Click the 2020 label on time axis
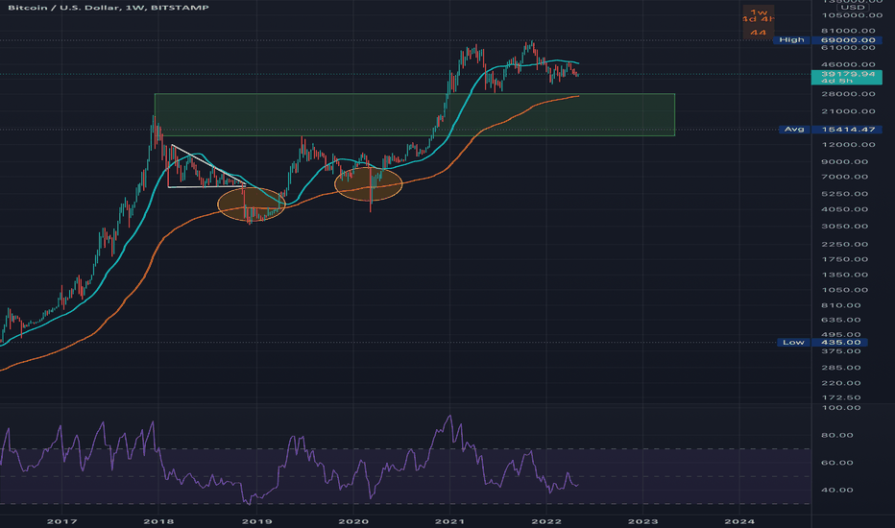Image resolution: width=895 pixels, height=528 pixels. [353, 521]
